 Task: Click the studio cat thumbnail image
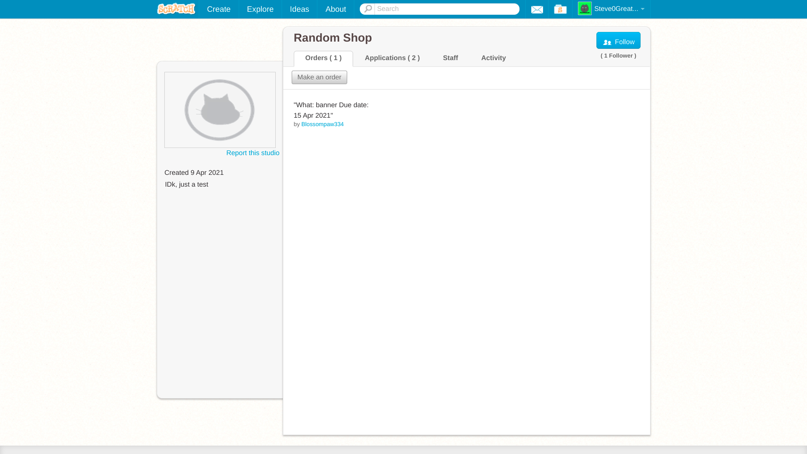point(220,110)
